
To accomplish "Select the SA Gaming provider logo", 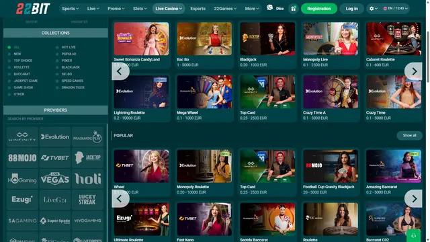I will pos(22,220).
